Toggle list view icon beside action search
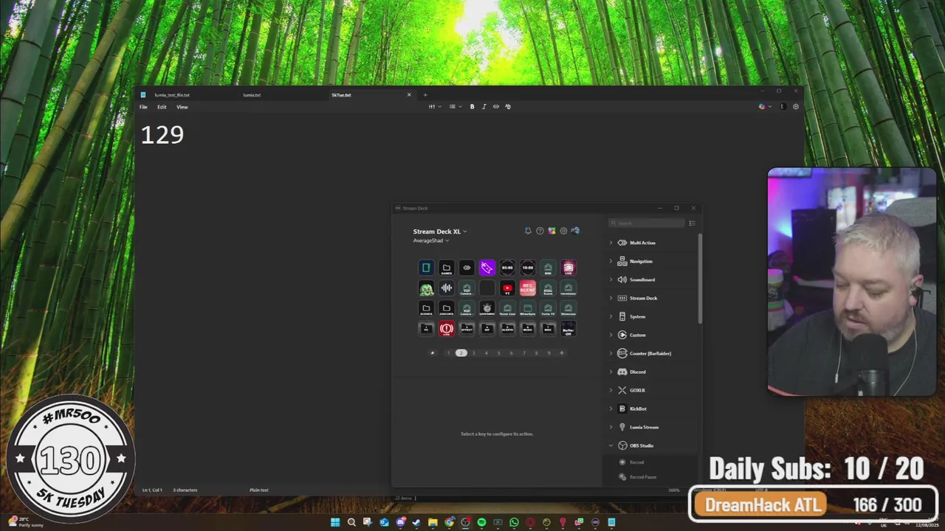This screenshot has height=531, width=945. (692, 223)
